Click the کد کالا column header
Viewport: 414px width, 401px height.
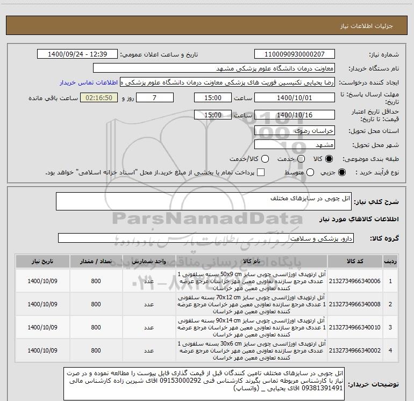(x=355, y=262)
